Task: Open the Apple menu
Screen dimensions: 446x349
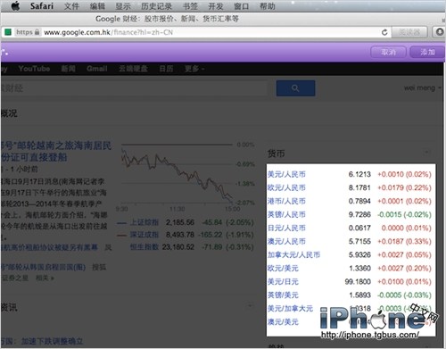Action: [15, 5]
